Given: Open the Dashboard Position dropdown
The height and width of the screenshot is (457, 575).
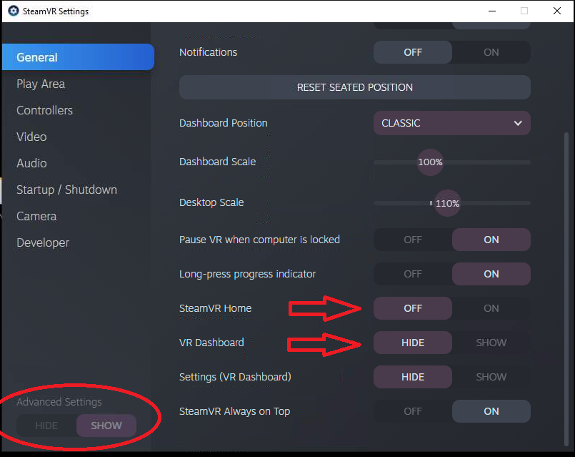Looking at the screenshot, I should (x=451, y=122).
